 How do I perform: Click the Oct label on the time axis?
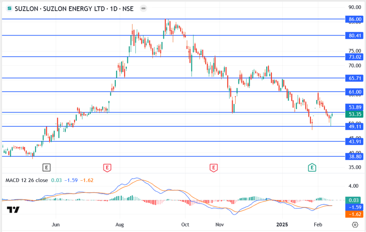pos(185,225)
